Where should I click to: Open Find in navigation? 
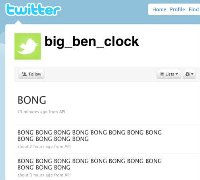click(194, 9)
